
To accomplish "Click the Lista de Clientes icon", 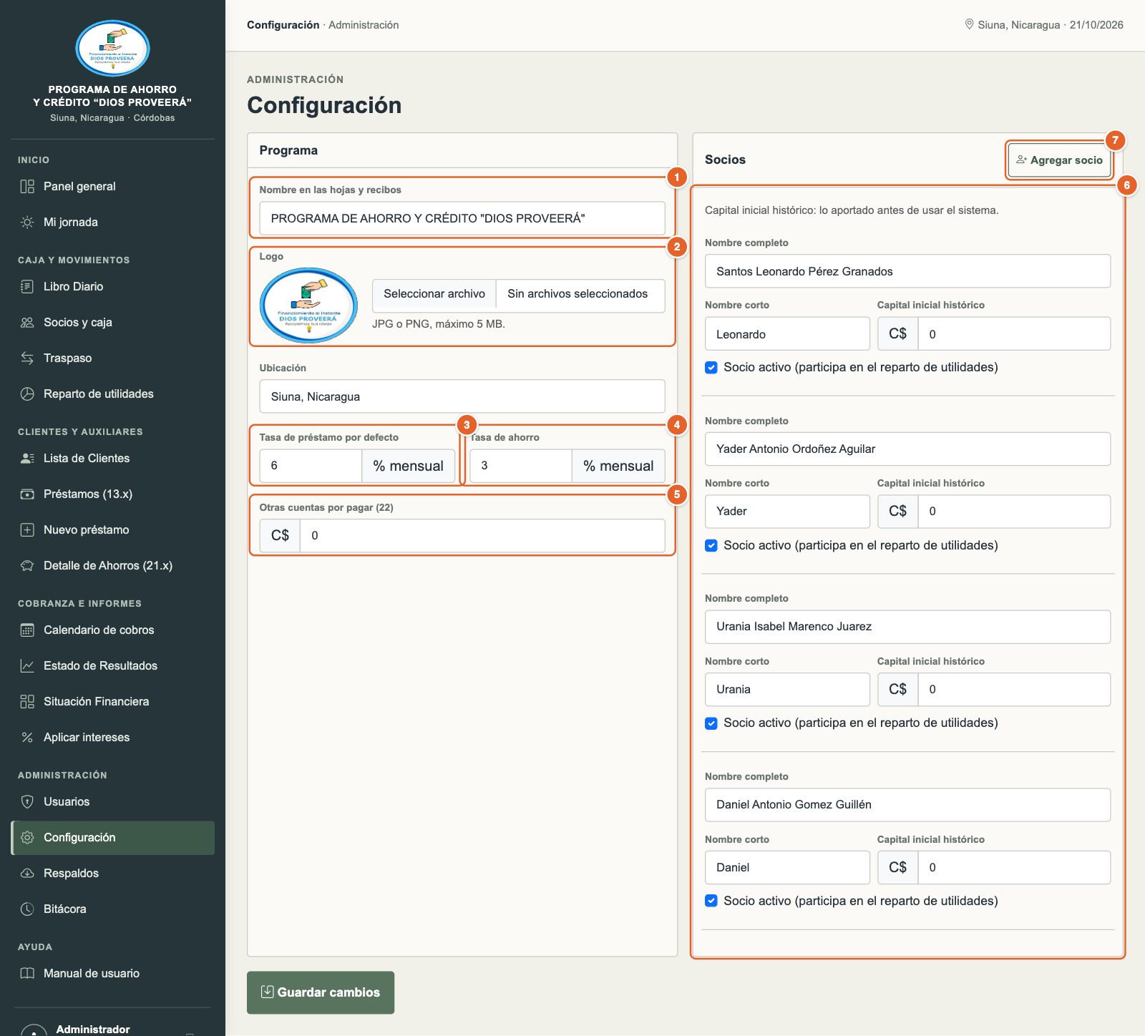I will (x=27, y=459).
